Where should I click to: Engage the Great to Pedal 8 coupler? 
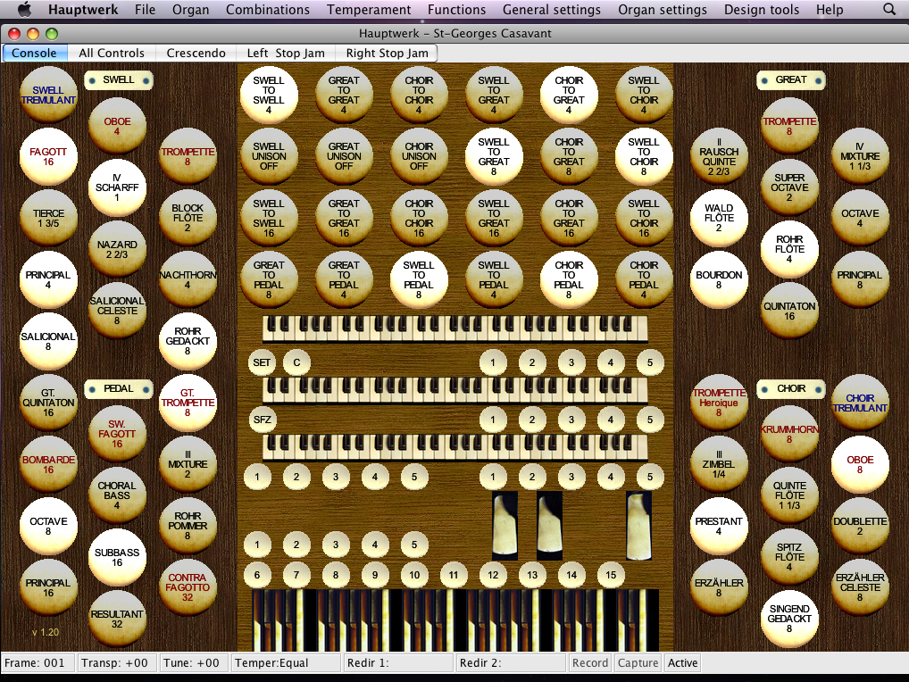tap(269, 279)
